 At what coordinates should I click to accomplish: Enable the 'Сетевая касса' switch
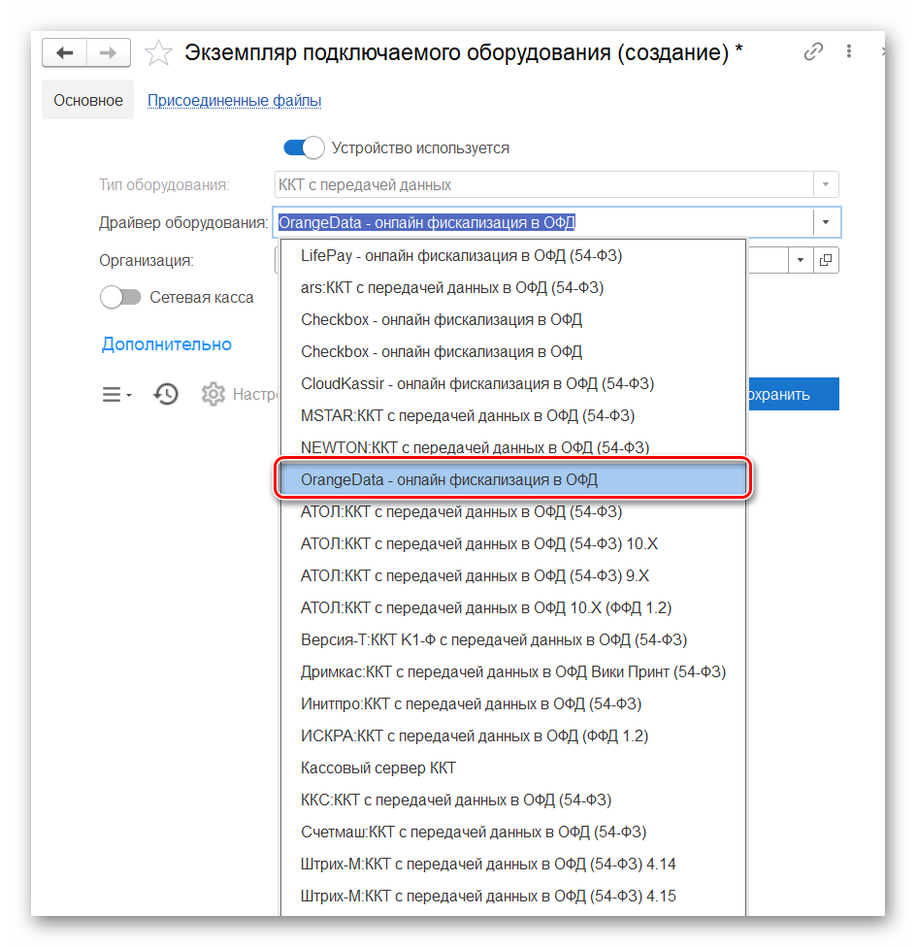(x=120, y=297)
